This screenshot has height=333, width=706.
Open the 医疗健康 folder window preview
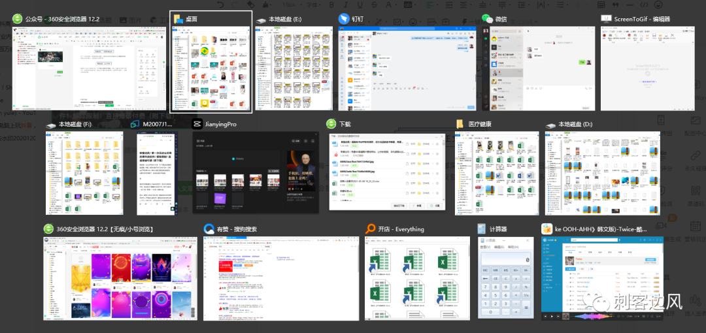[x=497, y=173]
